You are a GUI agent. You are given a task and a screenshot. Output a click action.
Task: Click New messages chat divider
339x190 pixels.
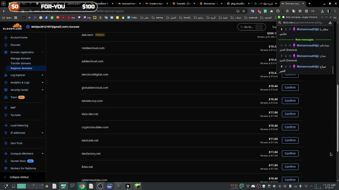point(304,40)
